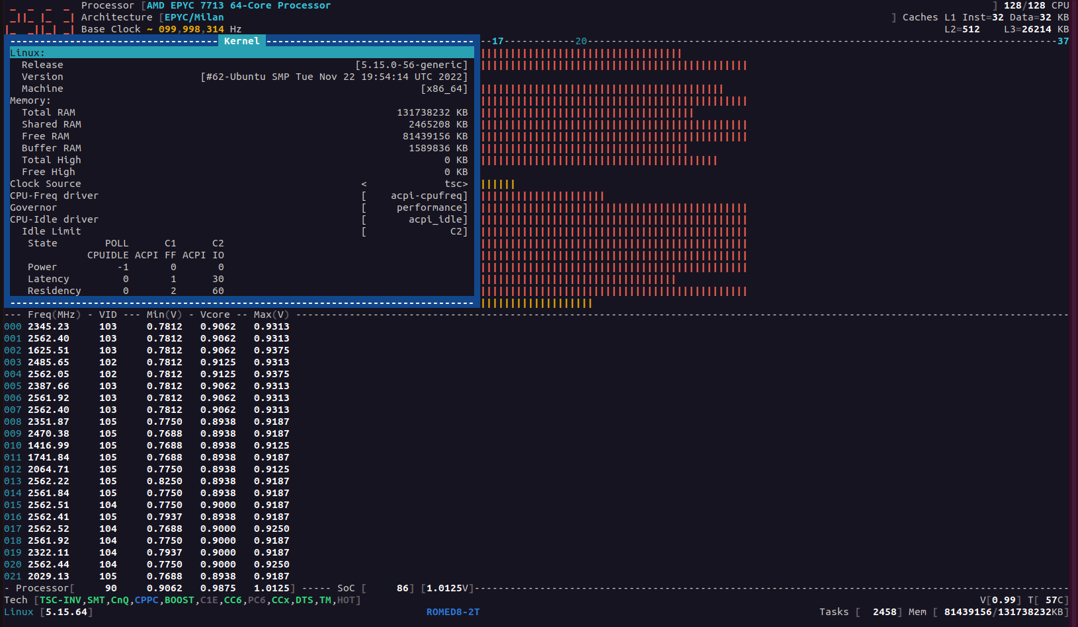
Task: Click the Version #62-Ubuntu row value
Action: click(334, 77)
